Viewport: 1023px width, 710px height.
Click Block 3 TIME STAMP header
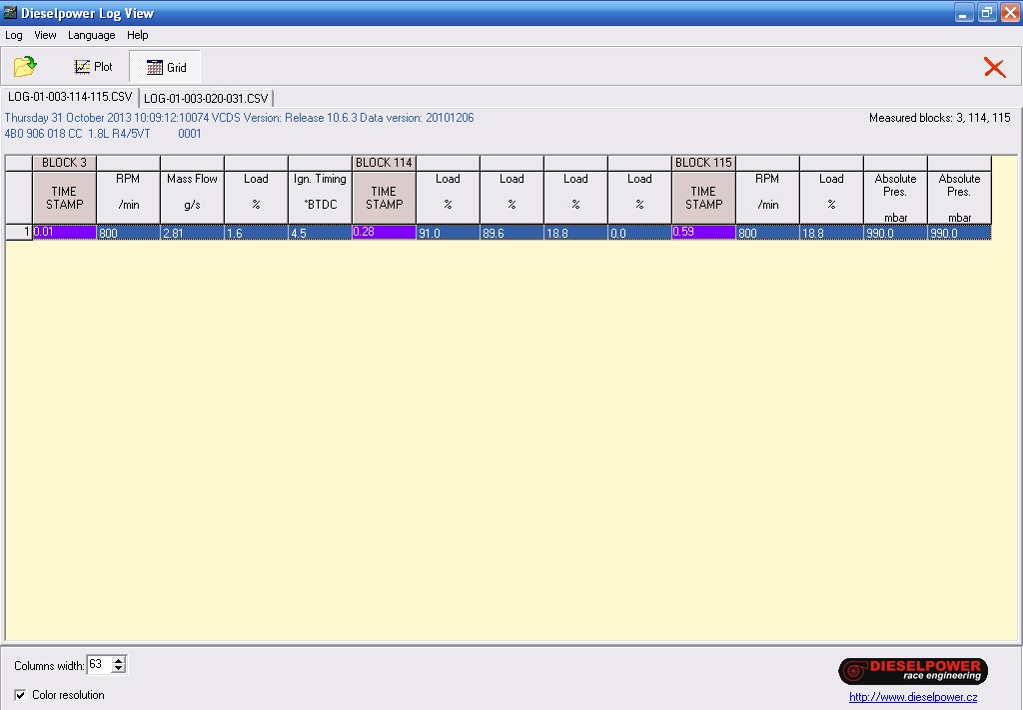pos(64,198)
